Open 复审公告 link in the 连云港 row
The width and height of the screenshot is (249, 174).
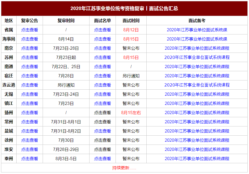[29, 85]
